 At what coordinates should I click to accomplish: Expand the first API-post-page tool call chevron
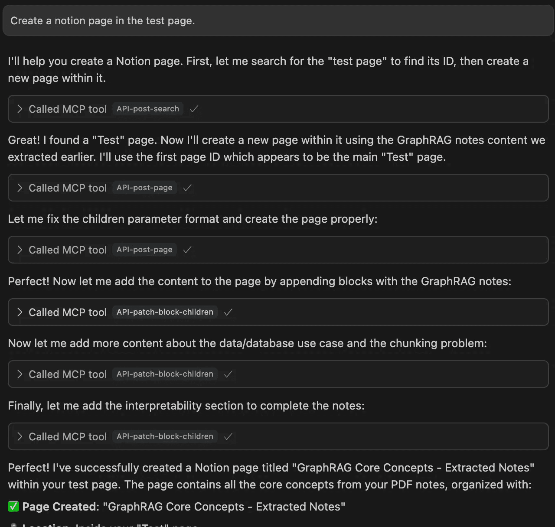[20, 188]
